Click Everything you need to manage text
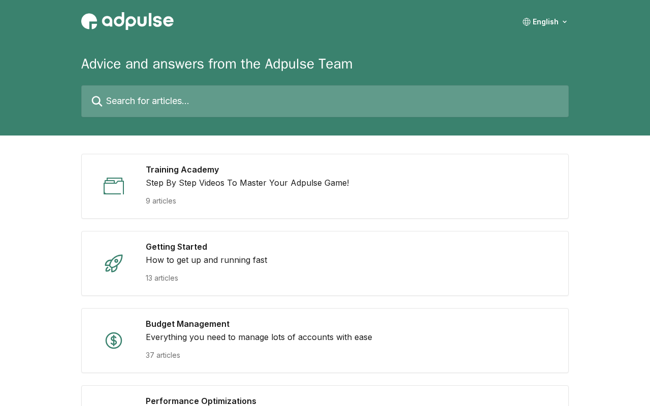The width and height of the screenshot is (650, 406). point(259,337)
